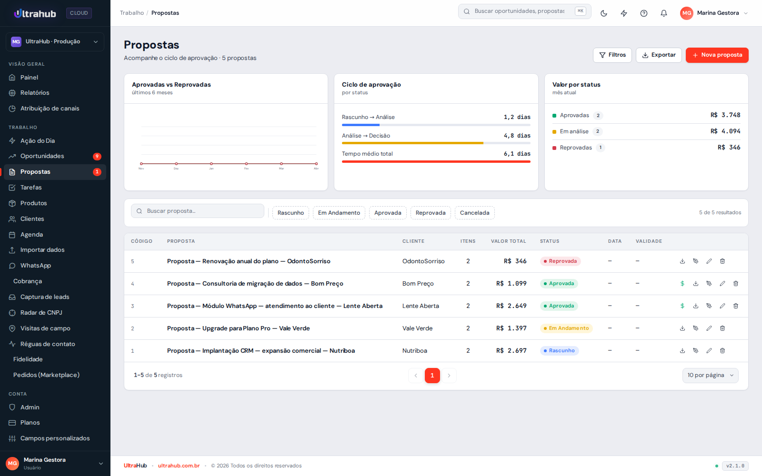
Task: Click the Análise → Decisão progress bar
Action: click(436, 143)
